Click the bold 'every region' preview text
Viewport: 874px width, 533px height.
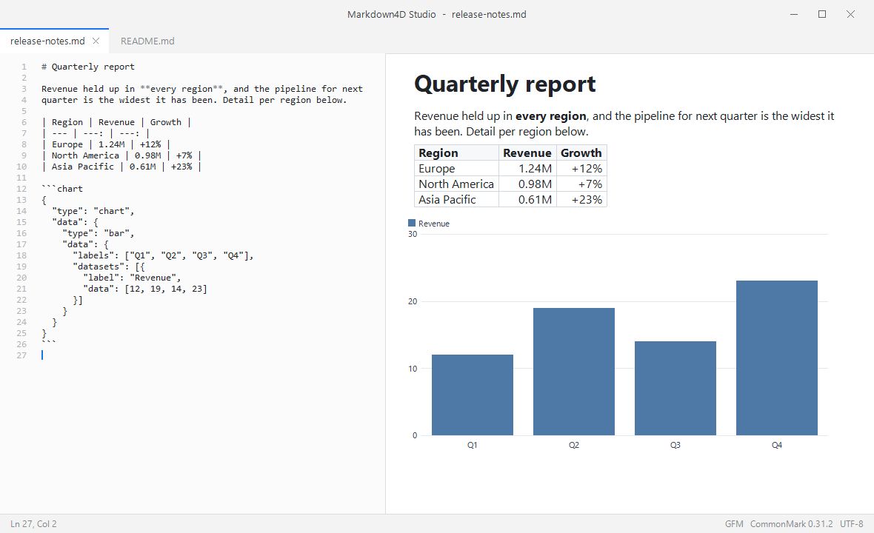point(551,115)
